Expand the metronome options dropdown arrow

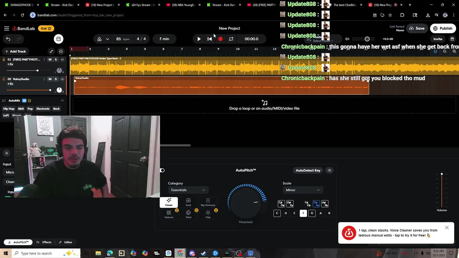click(107, 39)
